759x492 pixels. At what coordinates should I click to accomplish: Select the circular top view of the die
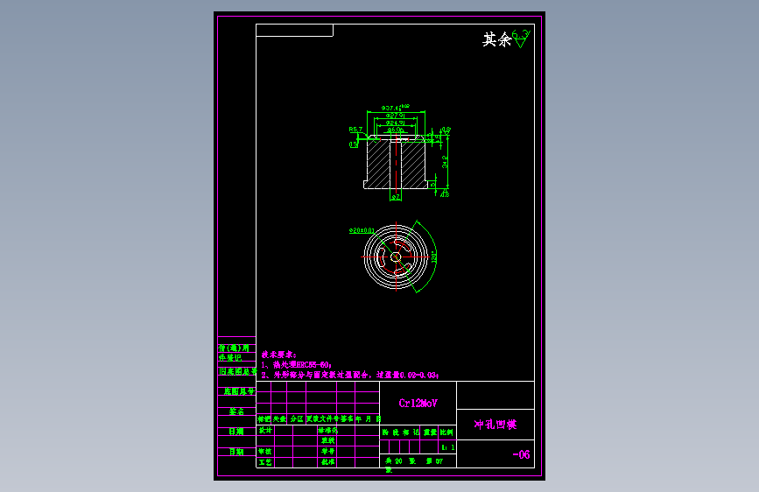[396, 257]
